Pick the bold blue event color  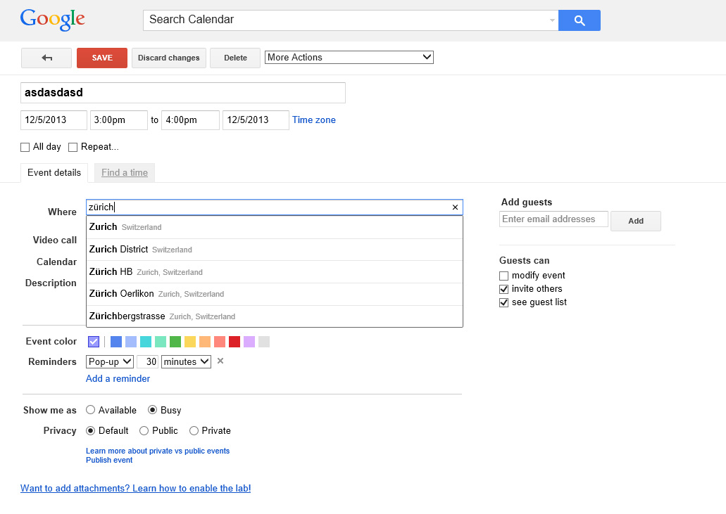pos(116,342)
